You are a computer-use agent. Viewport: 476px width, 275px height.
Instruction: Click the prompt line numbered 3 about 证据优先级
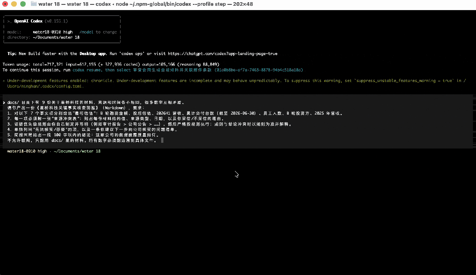point(150,124)
